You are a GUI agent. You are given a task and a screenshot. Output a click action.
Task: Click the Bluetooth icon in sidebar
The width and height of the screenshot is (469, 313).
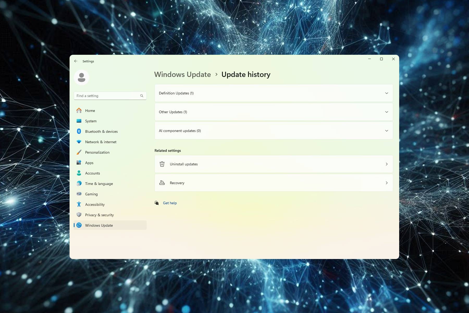[x=79, y=131]
